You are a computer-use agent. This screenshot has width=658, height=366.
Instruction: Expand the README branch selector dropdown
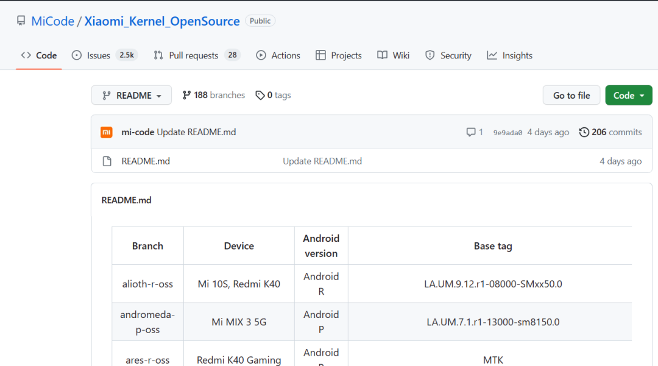pos(132,95)
